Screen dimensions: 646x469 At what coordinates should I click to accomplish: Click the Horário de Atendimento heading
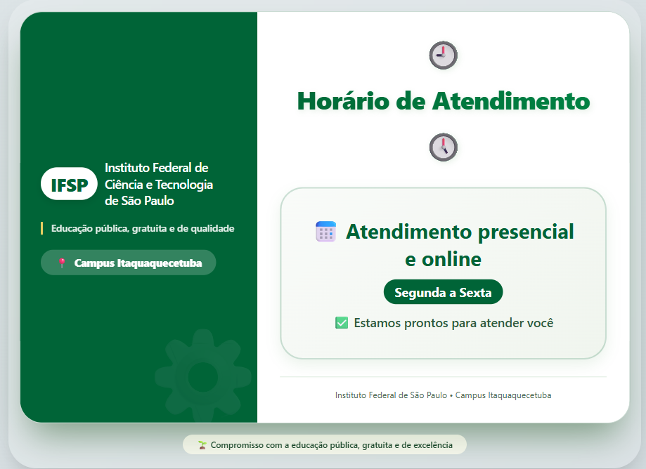coord(443,101)
